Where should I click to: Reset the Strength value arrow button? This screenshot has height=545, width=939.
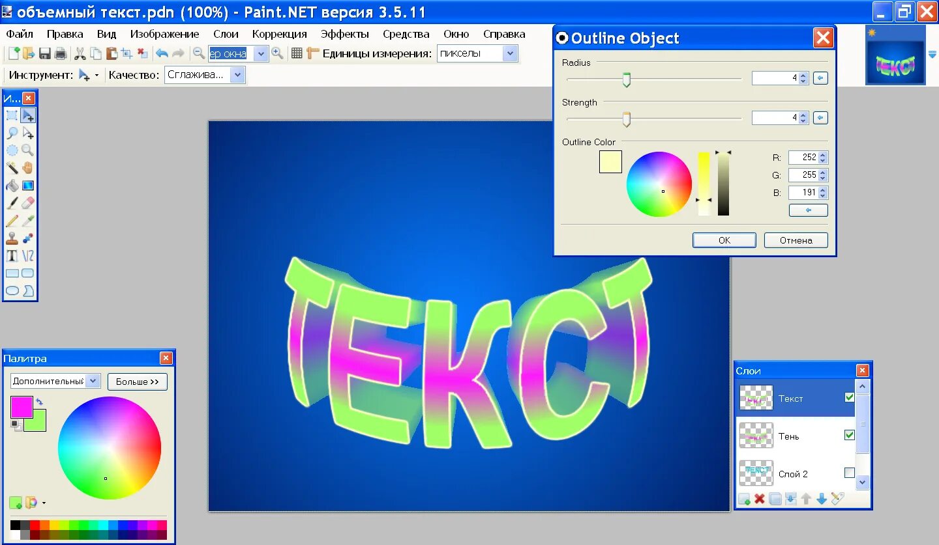point(820,118)
